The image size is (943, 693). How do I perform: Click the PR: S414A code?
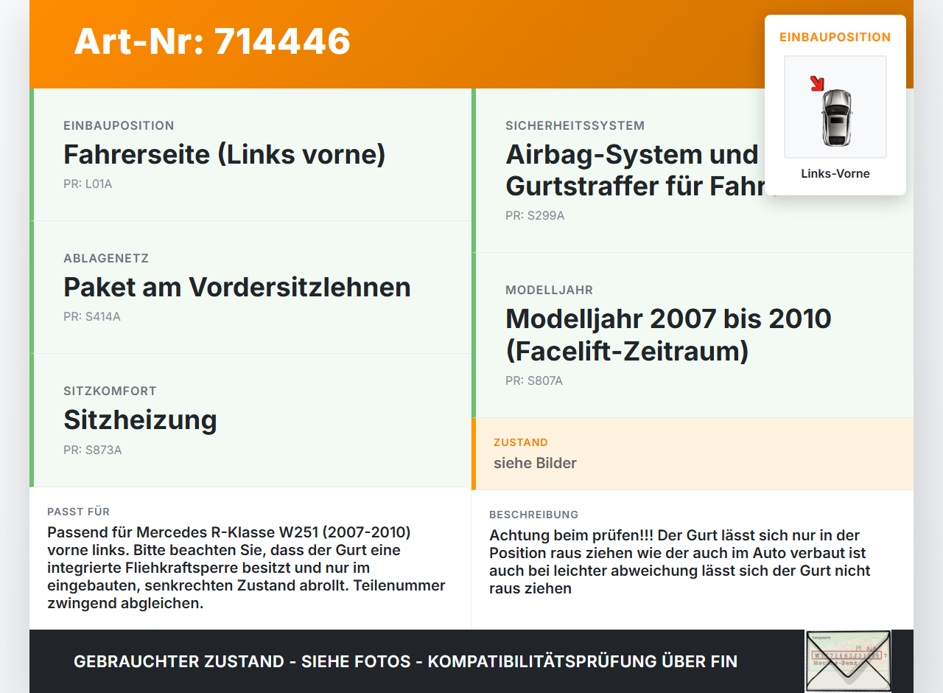[x=92, y=317]
